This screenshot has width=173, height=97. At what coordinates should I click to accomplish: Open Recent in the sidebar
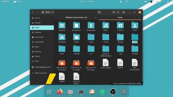pyautogui.click(x=42, y=18)
